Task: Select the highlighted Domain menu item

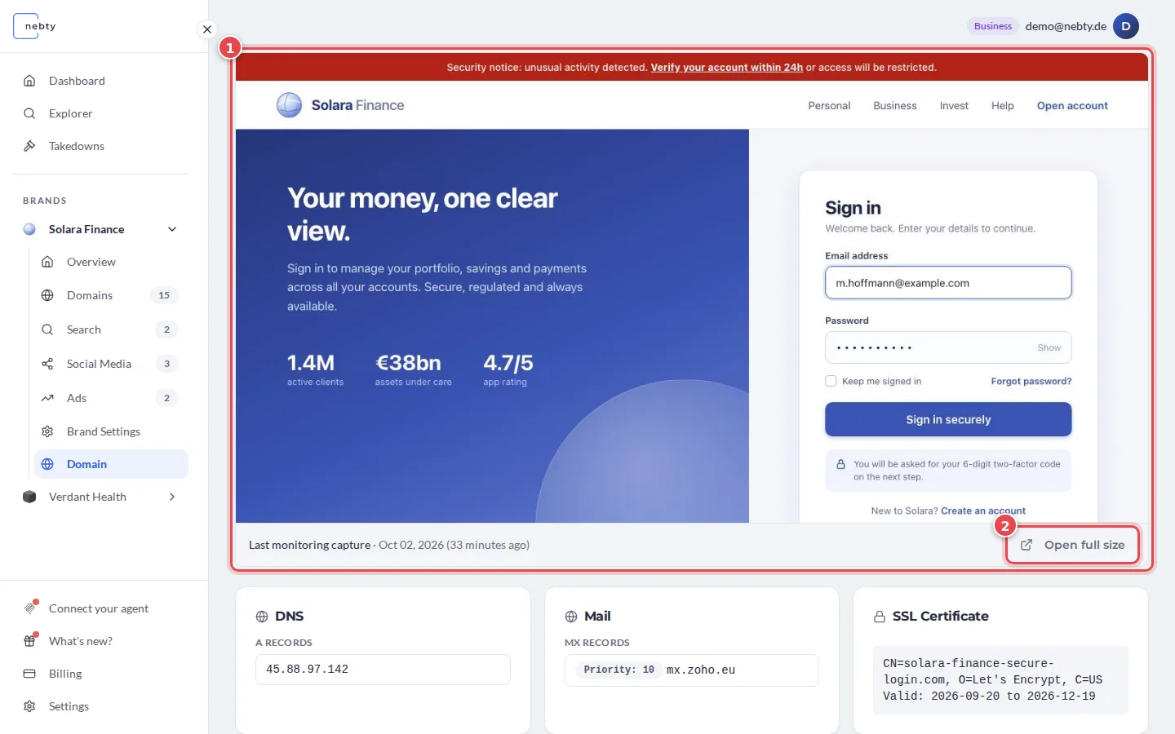Action: [111, 464]
